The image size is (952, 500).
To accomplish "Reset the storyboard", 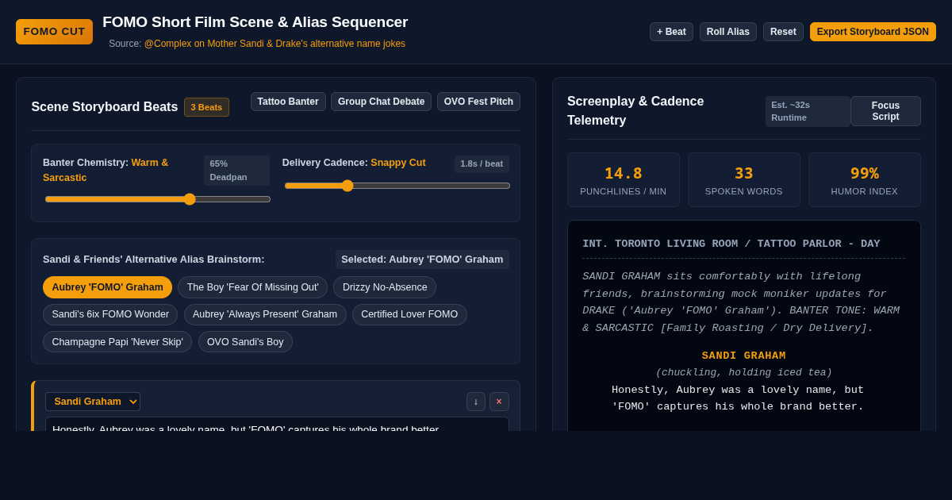I will (783, 32).
